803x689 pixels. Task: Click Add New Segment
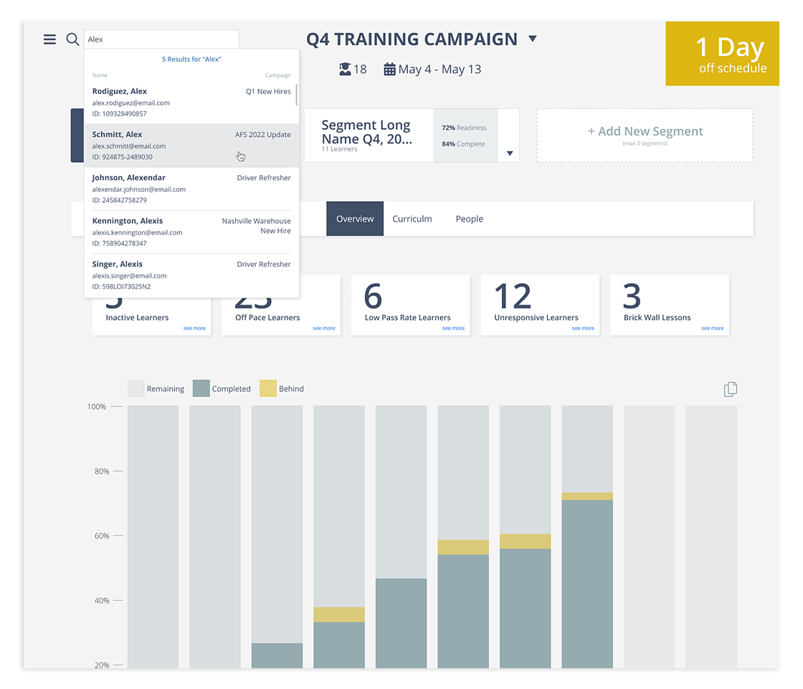[645, 136]
